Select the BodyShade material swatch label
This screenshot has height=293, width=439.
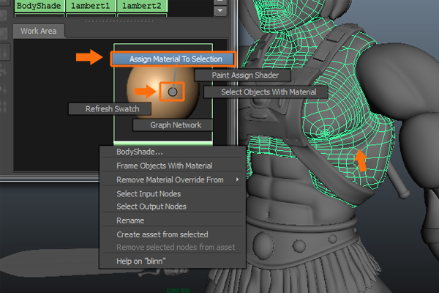[39, 6]
